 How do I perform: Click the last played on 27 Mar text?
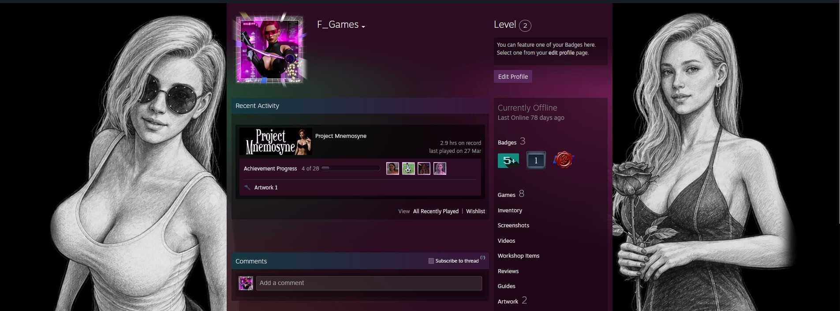point(455,151)
